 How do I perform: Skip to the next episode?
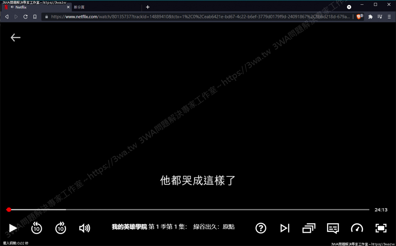(285, 228)
